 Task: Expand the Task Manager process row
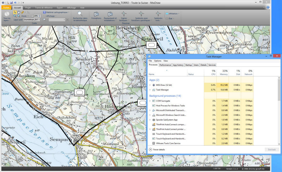coord(150,90)
